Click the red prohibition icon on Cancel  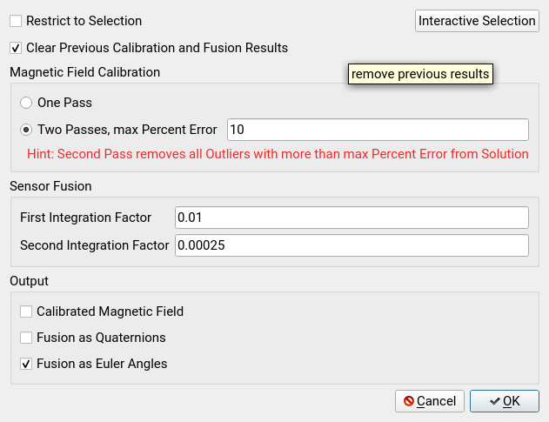point(409,401)
